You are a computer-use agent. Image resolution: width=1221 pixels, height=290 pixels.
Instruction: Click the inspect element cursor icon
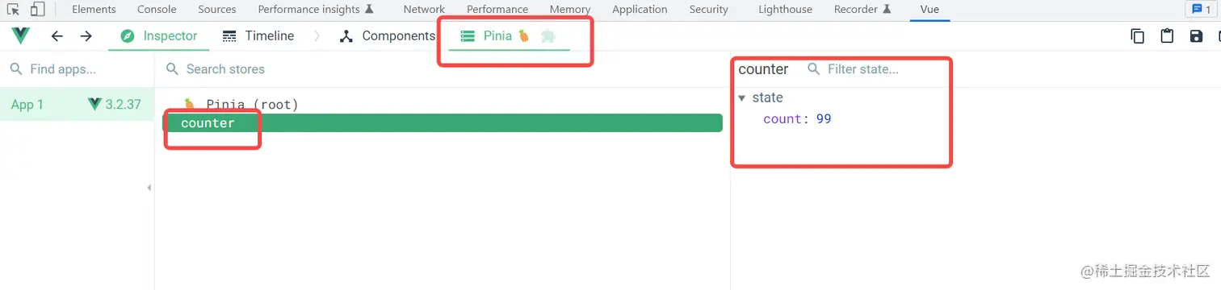click(13, 10)
